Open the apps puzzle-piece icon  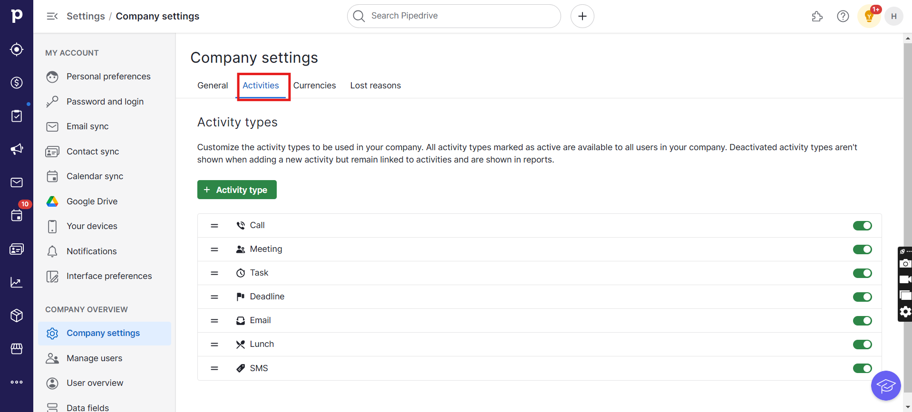point(817,17)
